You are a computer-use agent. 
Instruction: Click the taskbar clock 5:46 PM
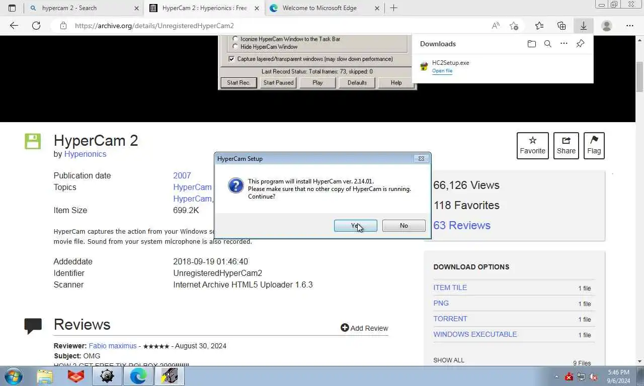pyautogui.click(x=618, y=372)
